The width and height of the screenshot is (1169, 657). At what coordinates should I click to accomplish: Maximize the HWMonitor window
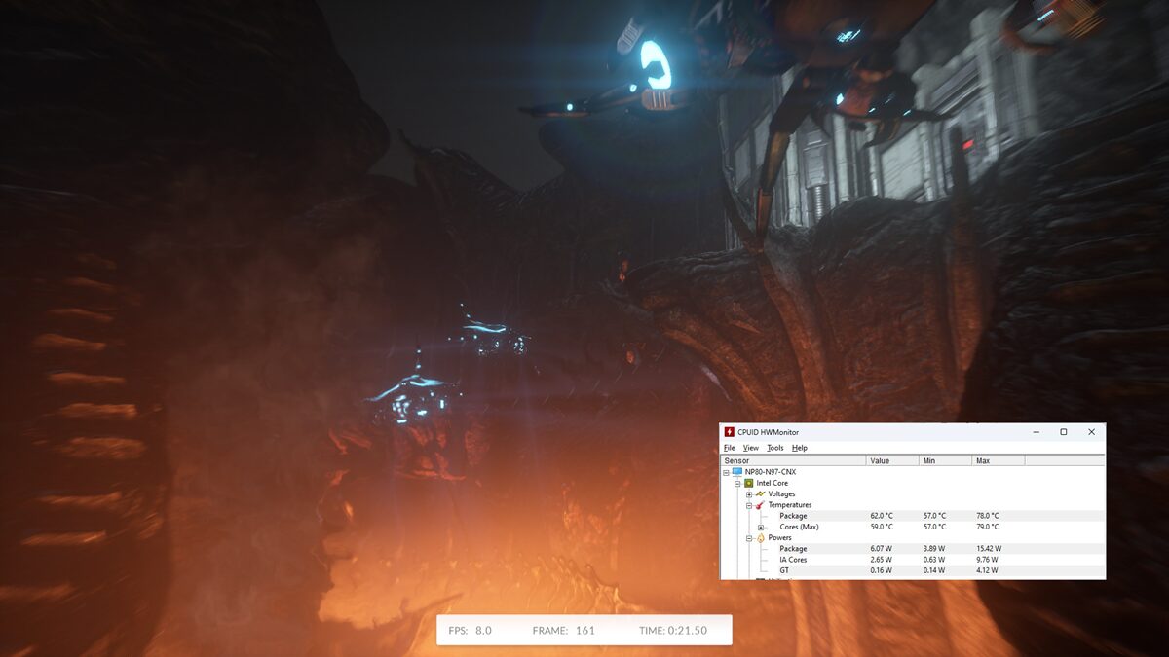click(1063, 432)
